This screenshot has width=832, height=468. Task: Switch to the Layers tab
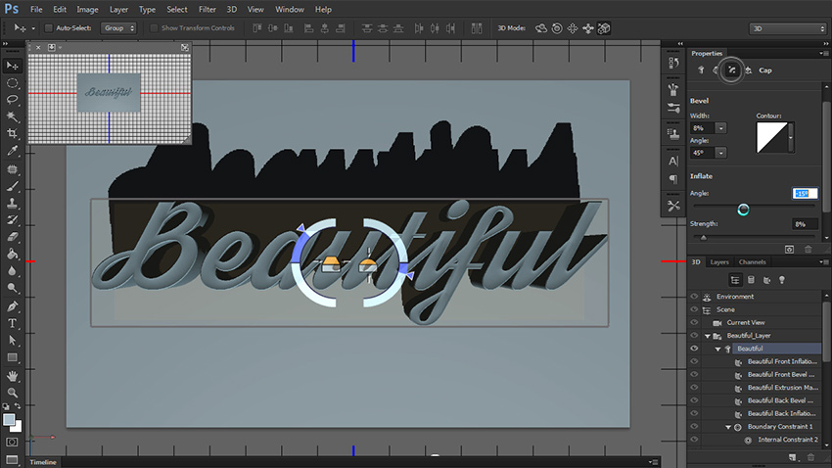719,262
